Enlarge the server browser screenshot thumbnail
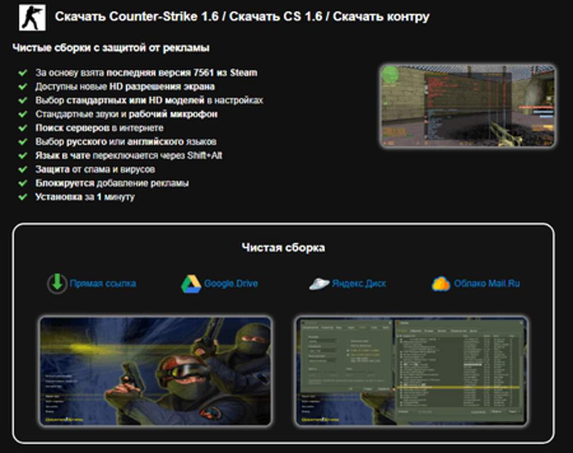The height and width of the screenshot is (453, 573). [x=411, y=371]
